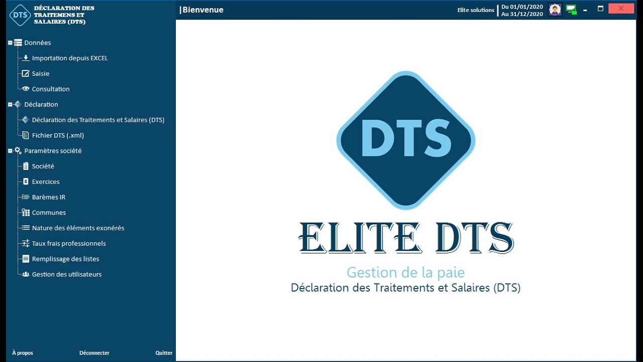Open Remplissage des listes
The image size is (643, 362).
pos(65,259)
